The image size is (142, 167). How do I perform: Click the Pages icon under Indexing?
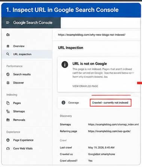tap(8, 103)
